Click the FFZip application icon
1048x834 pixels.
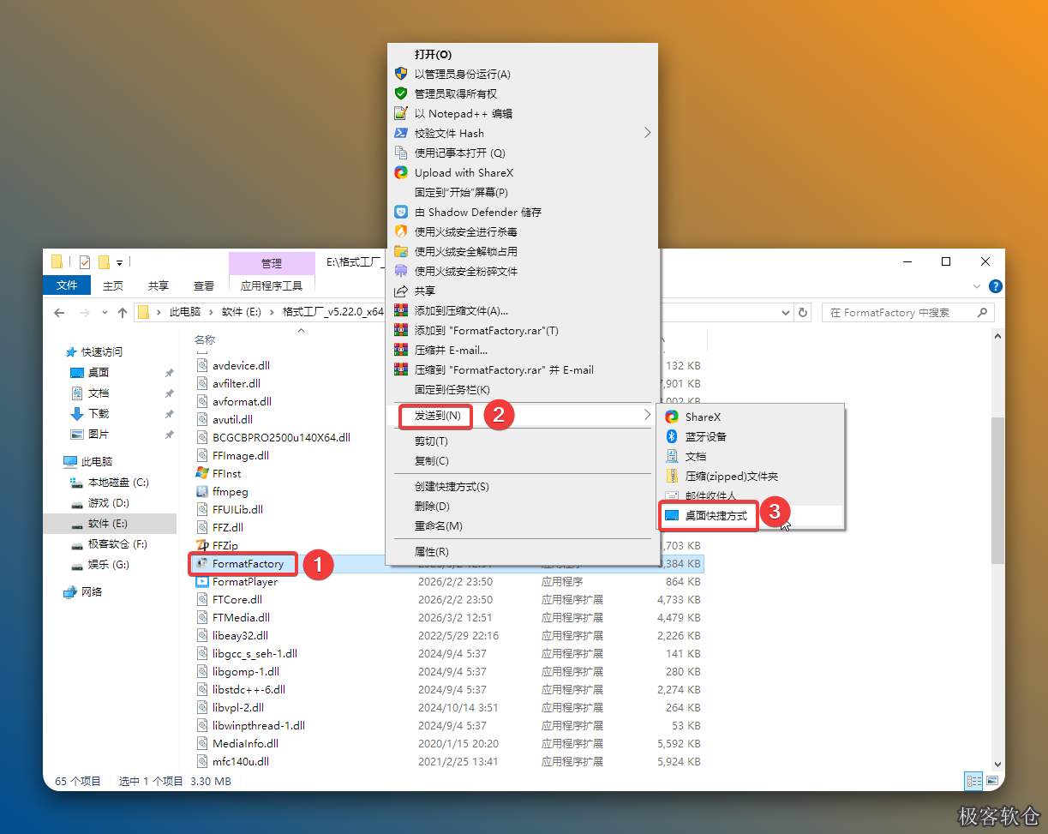point(202,545)
